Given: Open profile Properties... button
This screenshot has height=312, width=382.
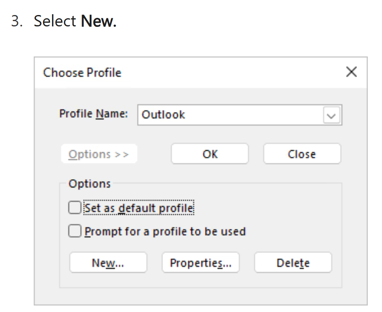Looking at the screenshot, I should 200,263.
